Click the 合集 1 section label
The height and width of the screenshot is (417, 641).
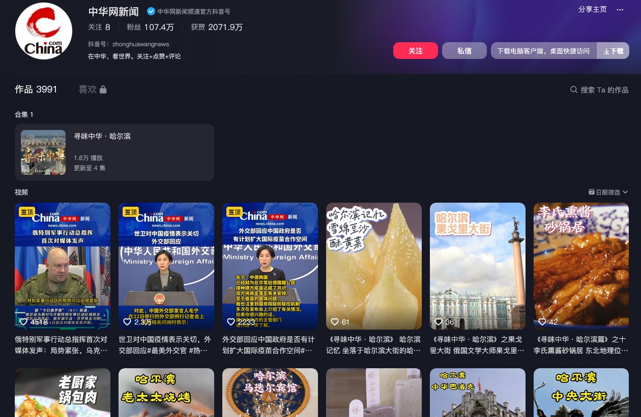(24, 114)
